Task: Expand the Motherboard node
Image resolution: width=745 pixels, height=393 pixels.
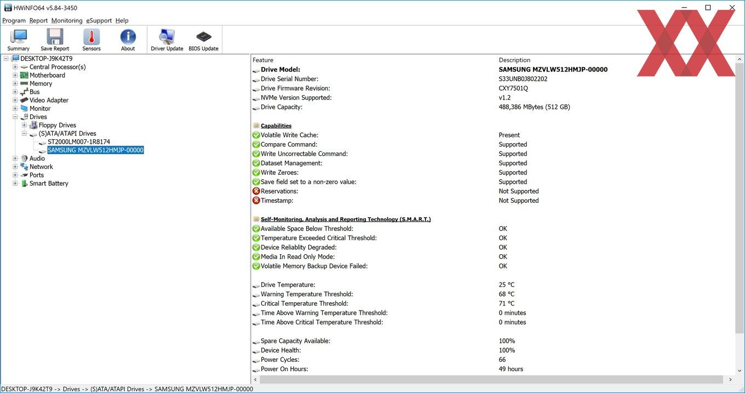Action: [15, 75]
